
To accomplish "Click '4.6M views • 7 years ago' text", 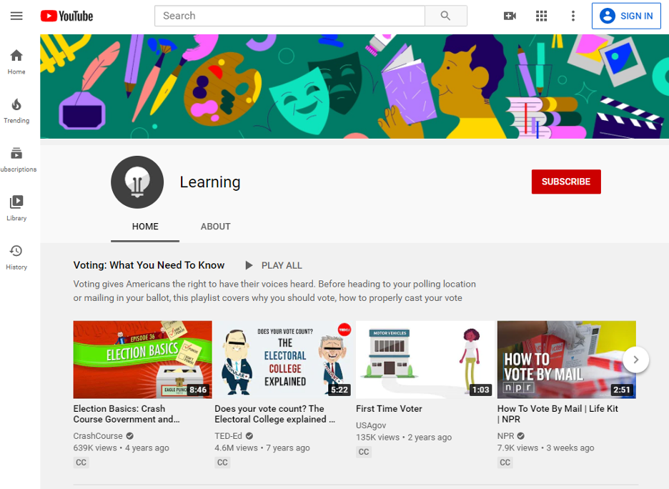I will tap(262, 448).
